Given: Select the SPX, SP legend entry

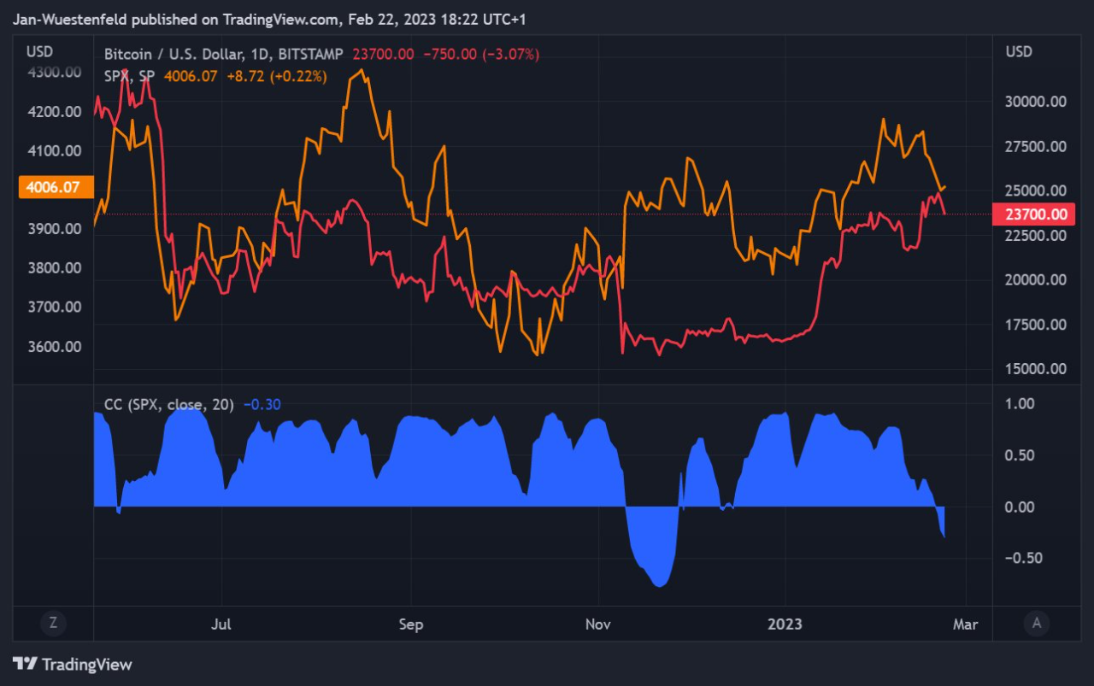Looking at the screenshot, I should [x=126, y=75].
